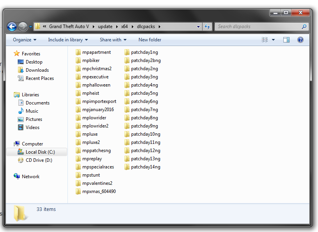Open Recent Places in Favorites
The width and height of the screenshot is (318, 232).
[40, 78]
